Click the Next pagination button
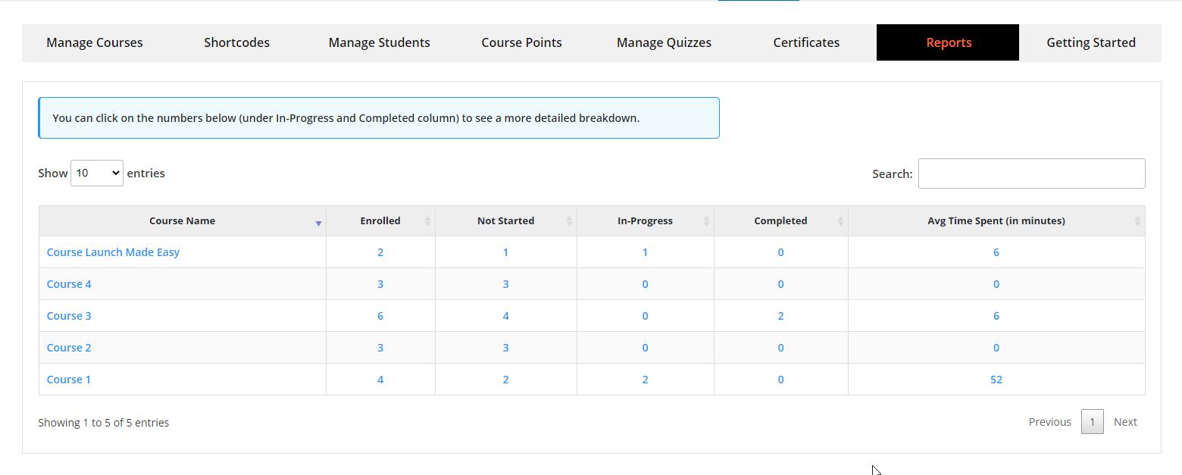Image resolution: width=1182 pixels, height=475 pixels. coord(1125,422)
